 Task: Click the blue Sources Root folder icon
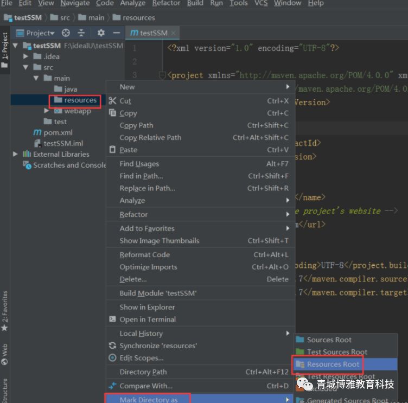[300, 340]
